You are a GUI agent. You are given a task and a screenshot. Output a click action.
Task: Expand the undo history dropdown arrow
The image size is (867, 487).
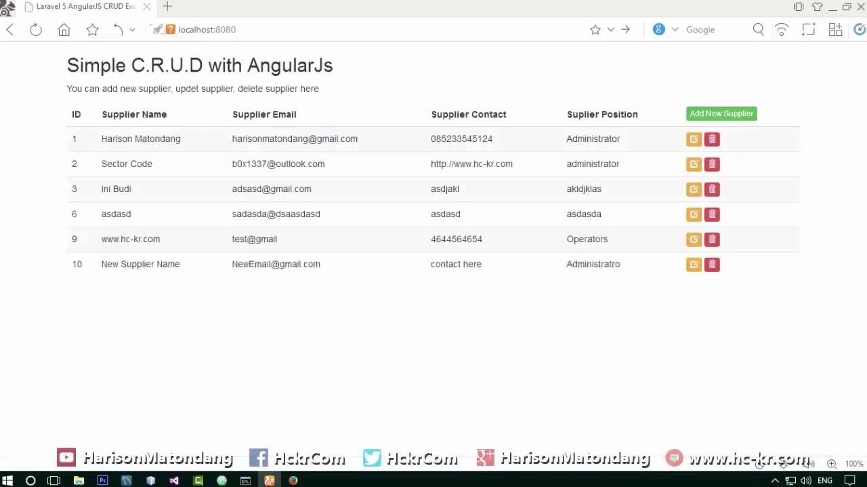[132, 30]
